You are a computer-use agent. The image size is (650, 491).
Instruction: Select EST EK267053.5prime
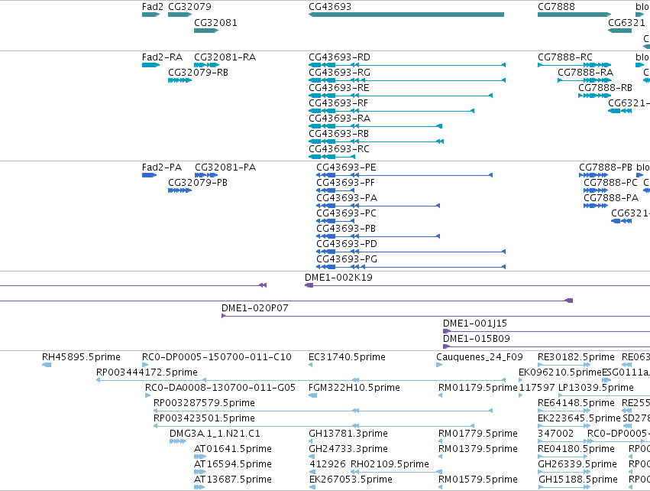point(311,488)
